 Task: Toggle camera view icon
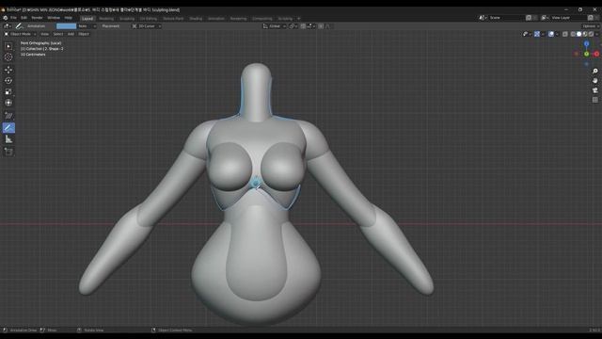[595, 90]
